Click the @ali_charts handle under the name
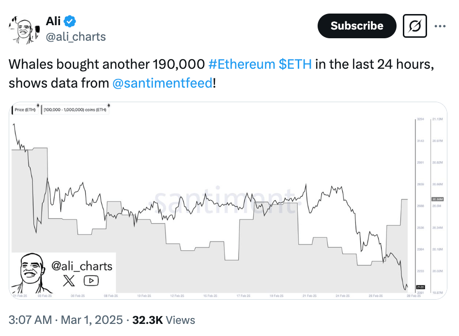The height and width of the screenshot is (336, 459). click(76, 37)
